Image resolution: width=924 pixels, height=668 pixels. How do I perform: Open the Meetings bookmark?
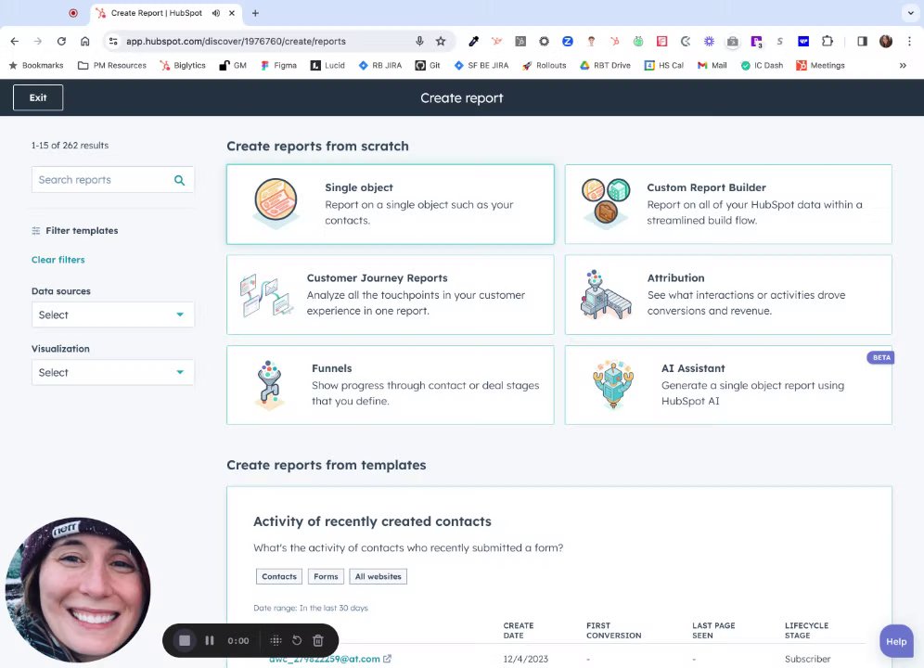820,66
